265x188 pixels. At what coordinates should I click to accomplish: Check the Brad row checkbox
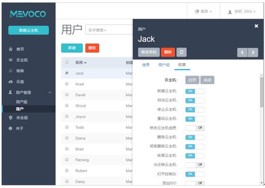click(x=67, y=149)
